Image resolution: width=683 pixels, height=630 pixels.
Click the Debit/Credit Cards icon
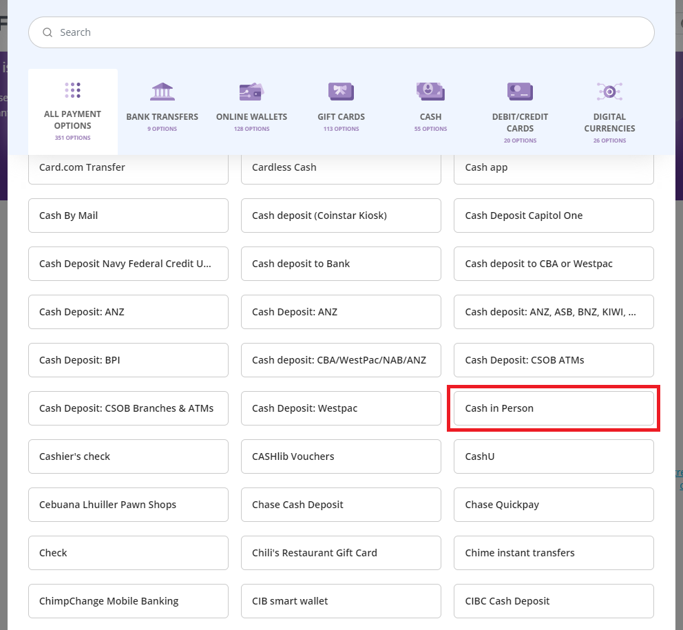[x=520, y=92]
